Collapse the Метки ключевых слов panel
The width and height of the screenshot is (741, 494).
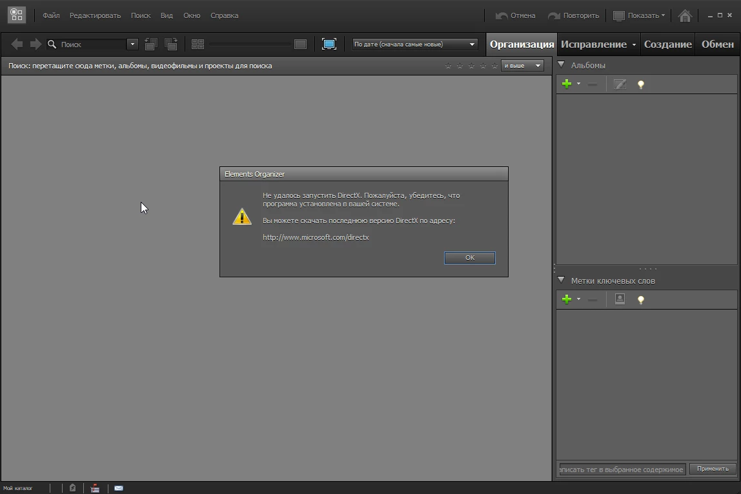[x=561, y=280]
